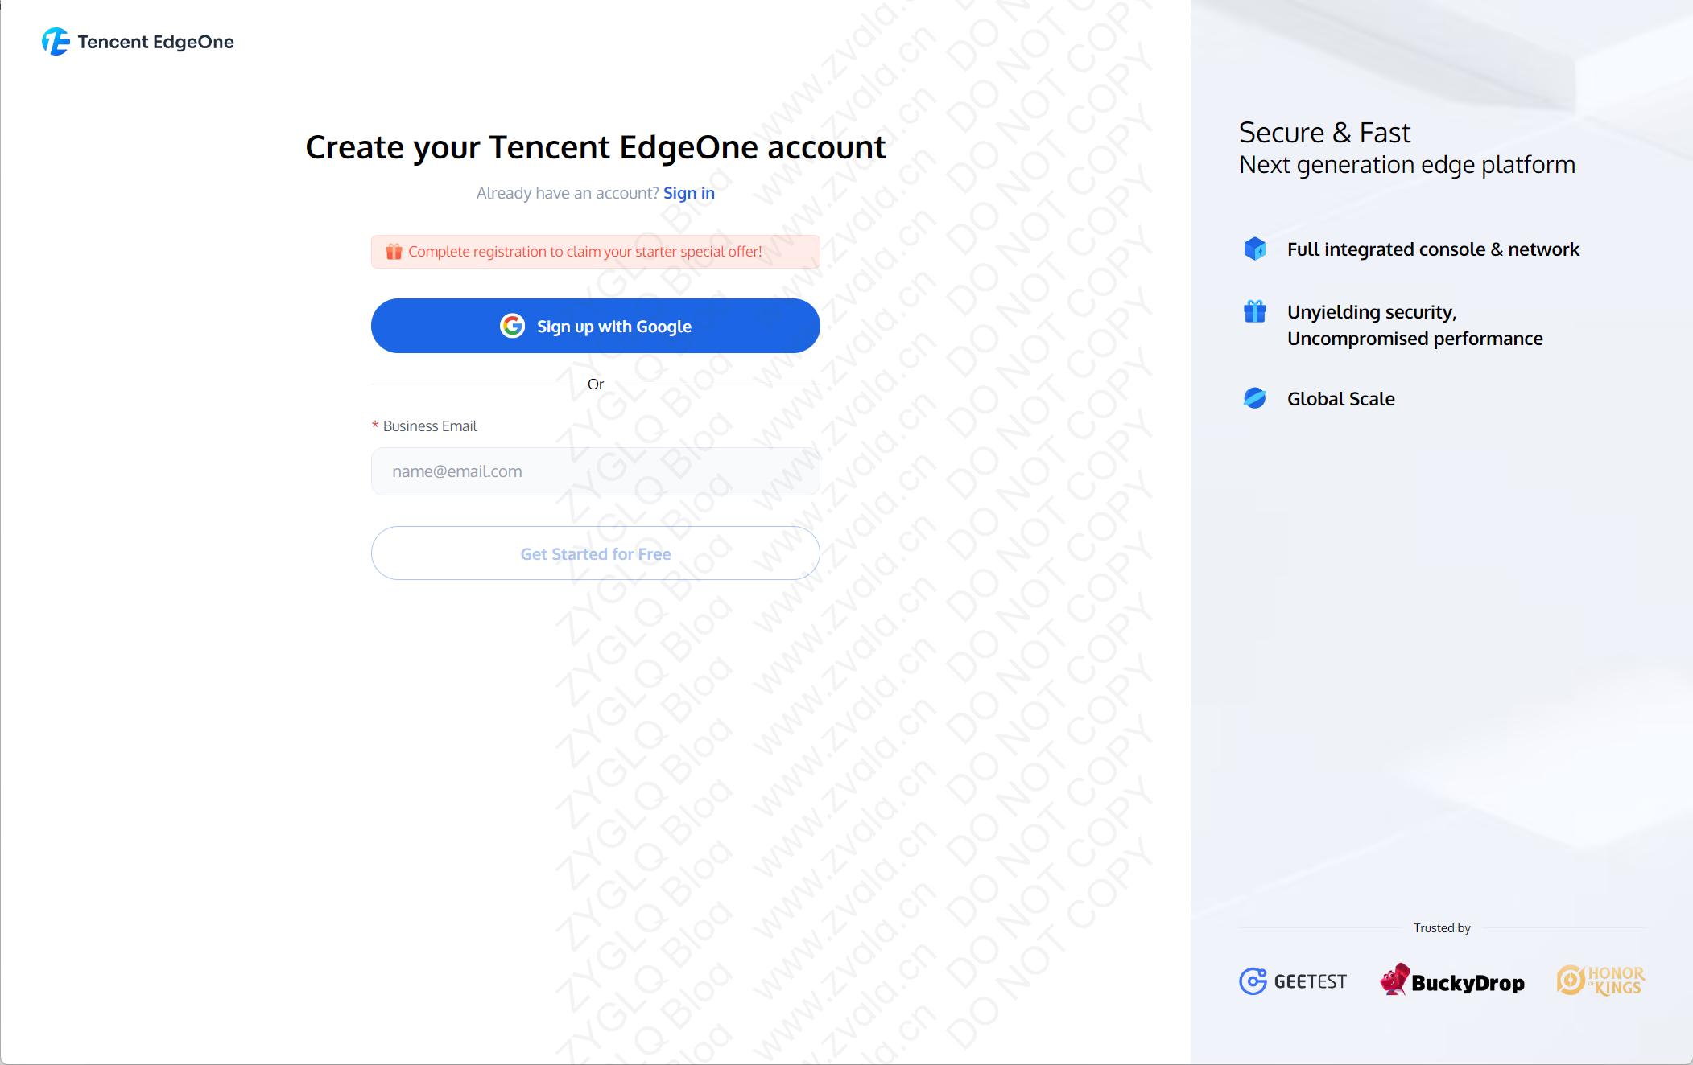Image resolution: width=1693 pixels, height=1065 pixels.
Task: Click the Tencent EdgeOne logo icon
Action: tap(56, 42)
